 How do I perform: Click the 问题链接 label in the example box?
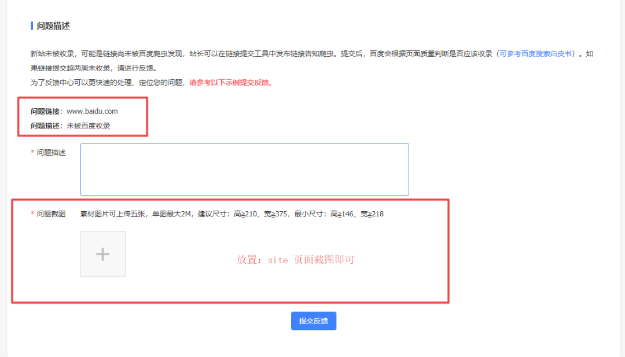pos(45,111)
